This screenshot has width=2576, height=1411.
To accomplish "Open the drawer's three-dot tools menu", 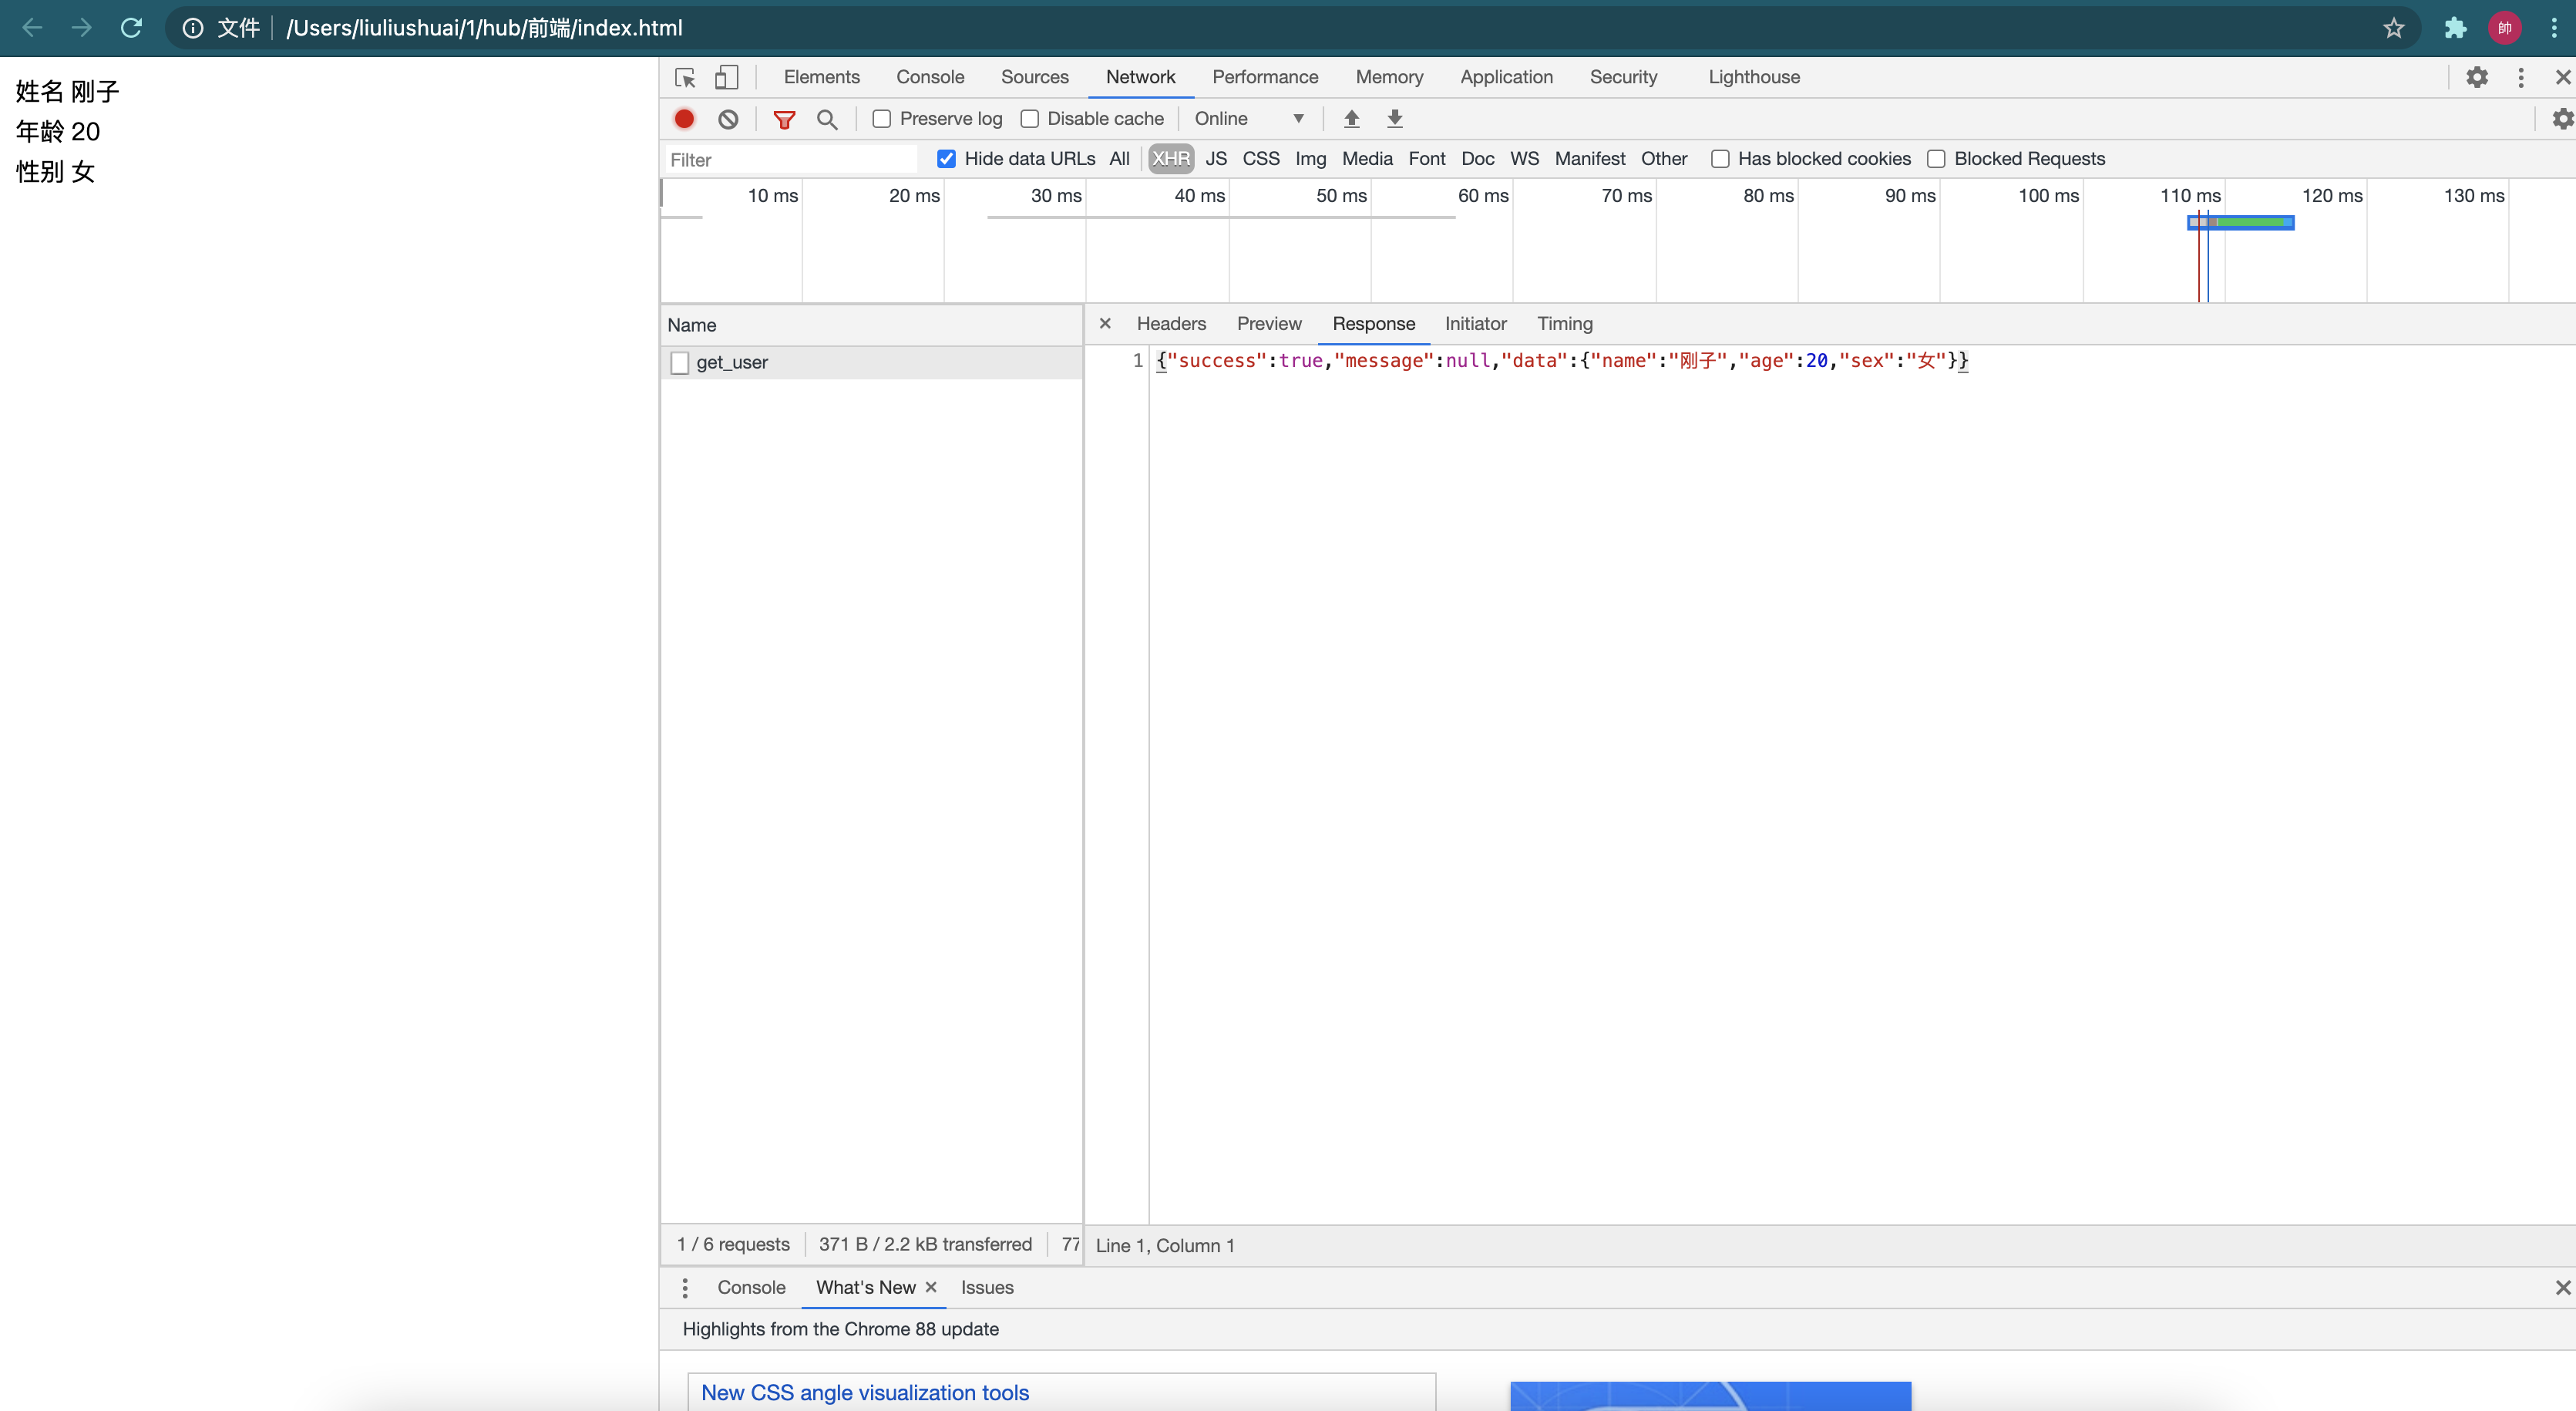I will [685, 1287].
